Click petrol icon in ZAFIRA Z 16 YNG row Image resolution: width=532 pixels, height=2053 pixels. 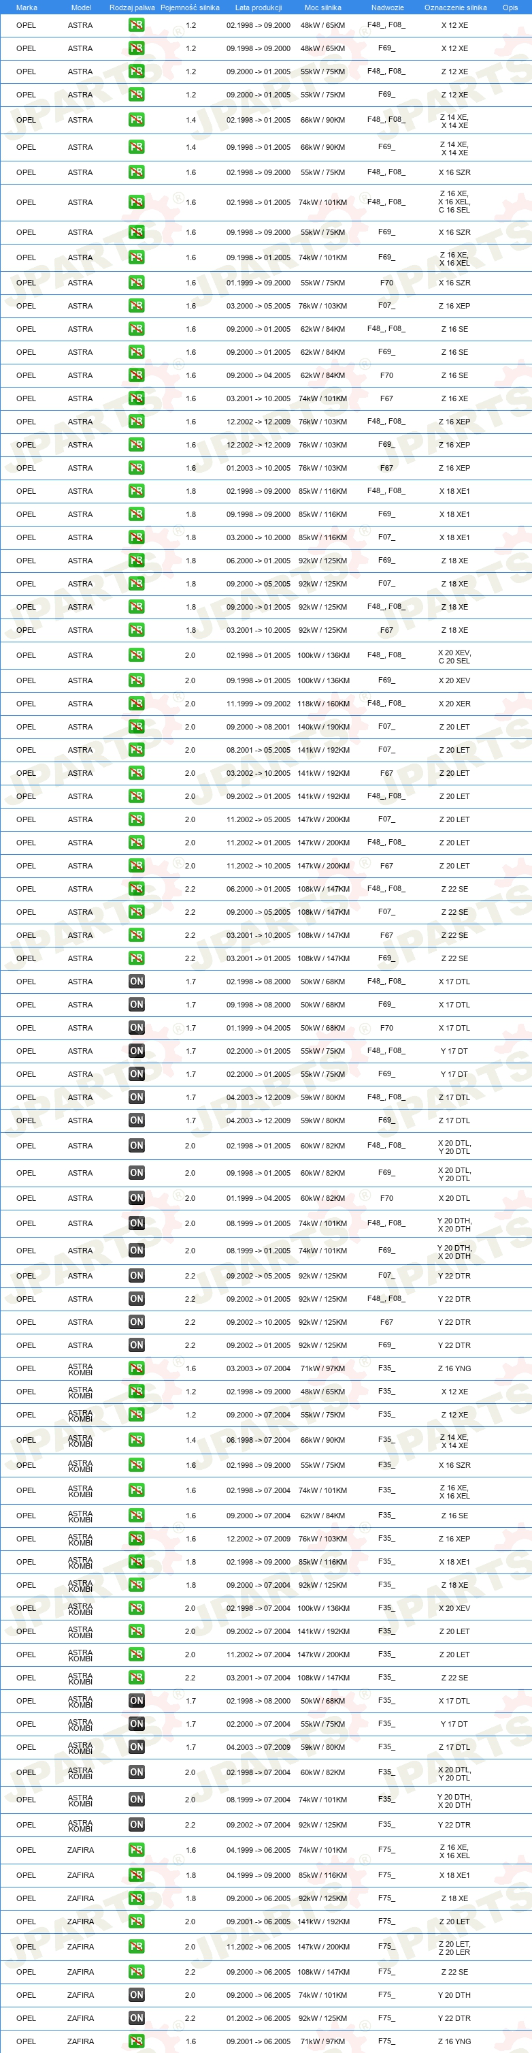coord(136,2041)
